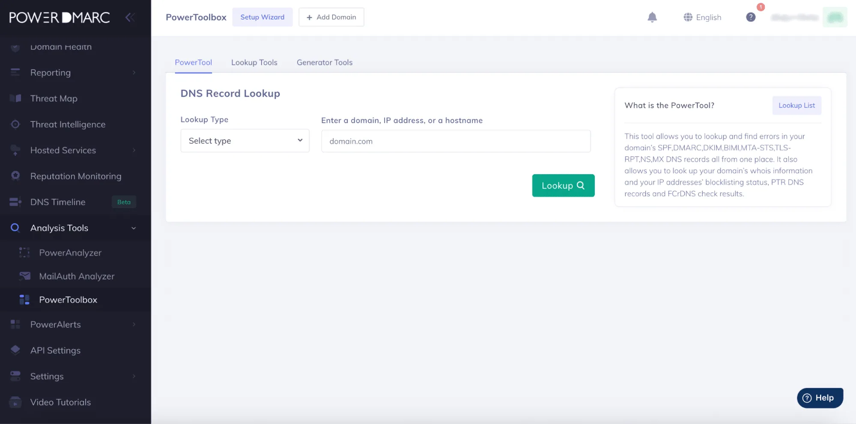Open the help question mark icon in header
The width and height of the screenshot is (856, 424).
coord(750,17)
